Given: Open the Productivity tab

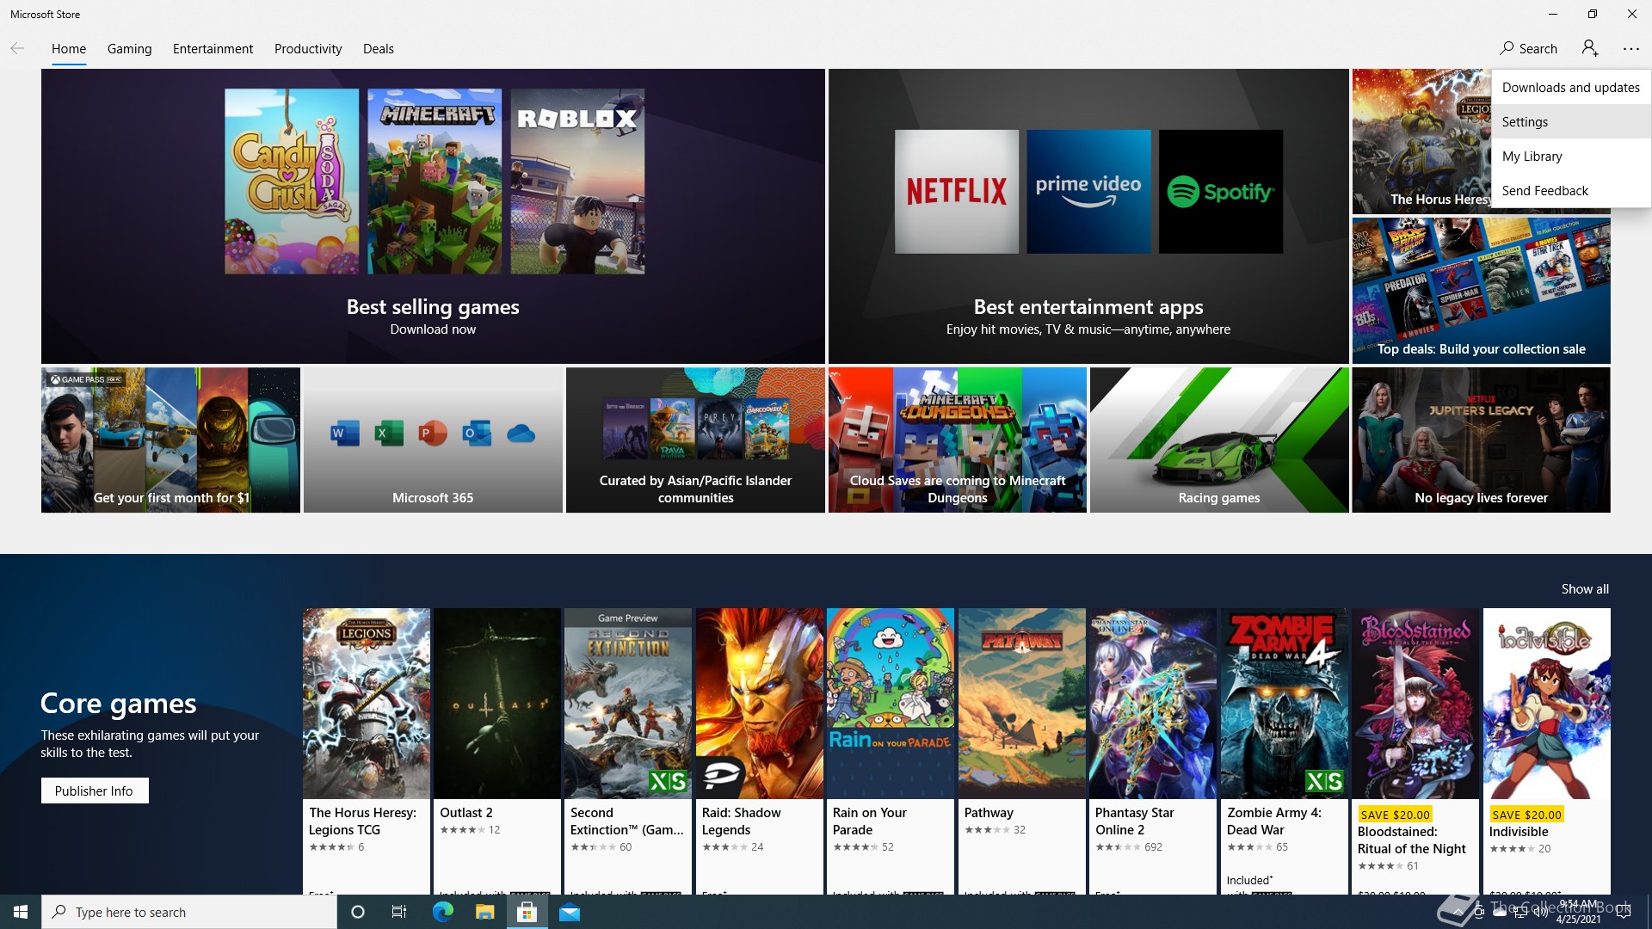Looking at the screenshot, I should 308,49.
